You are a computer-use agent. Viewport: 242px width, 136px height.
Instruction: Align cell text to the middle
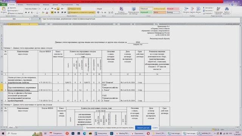(x=55, y=9)
